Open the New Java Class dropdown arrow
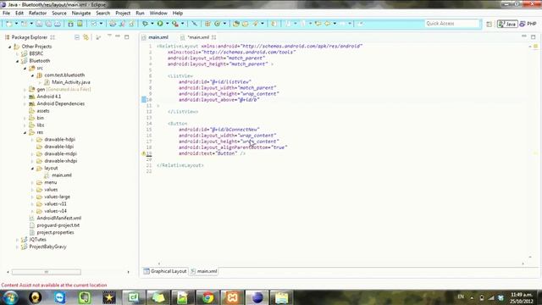The image size is (542, 305). click(x=224, y=24)
